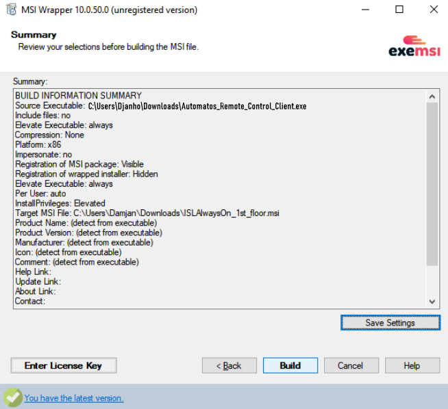
Task: Maximize the MSI Wrapper window
Action: pyautogui.click(x=399, y=10)
